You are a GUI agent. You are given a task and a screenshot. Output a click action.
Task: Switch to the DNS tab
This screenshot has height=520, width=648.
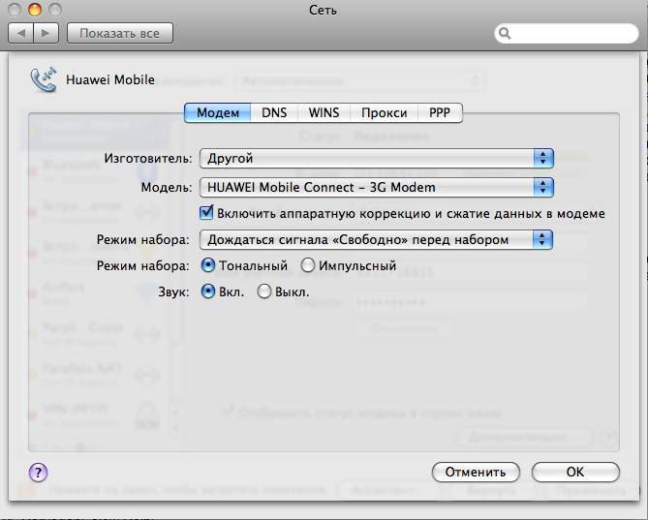pyautogui.click(x=274, y=112)
